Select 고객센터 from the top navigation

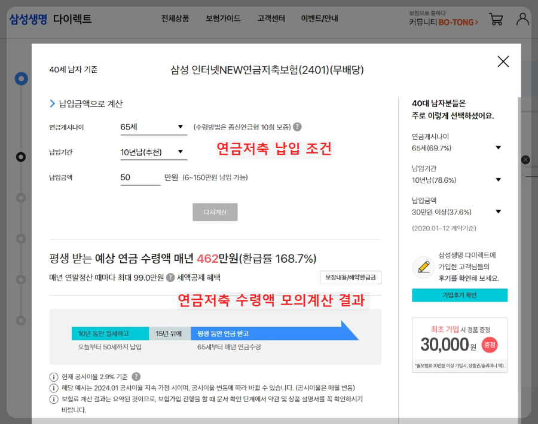pos(272,19)
